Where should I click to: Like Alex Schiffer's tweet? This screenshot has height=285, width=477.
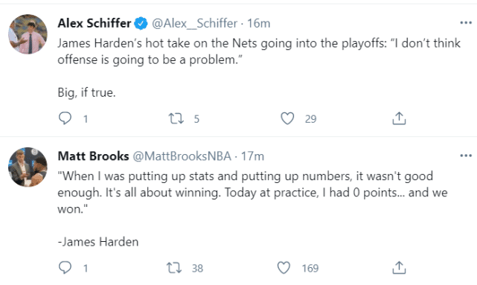coord(287,118)
